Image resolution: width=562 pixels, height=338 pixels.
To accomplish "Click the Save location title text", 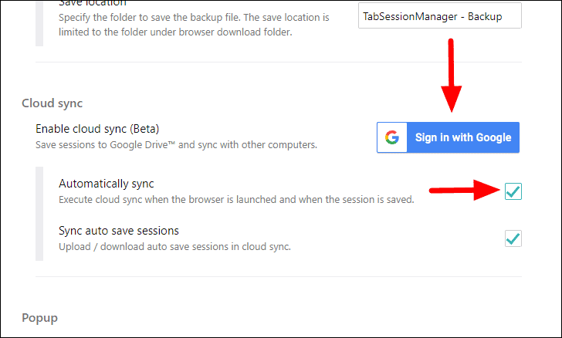I will [x=92, y=3].
